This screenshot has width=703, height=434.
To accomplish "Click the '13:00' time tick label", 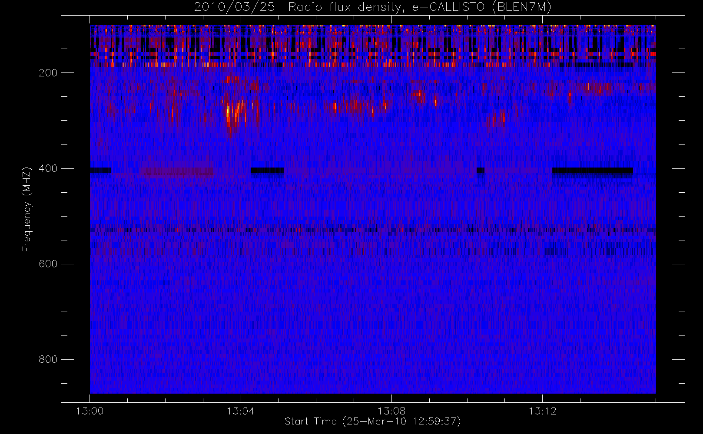I will (90, 411).
